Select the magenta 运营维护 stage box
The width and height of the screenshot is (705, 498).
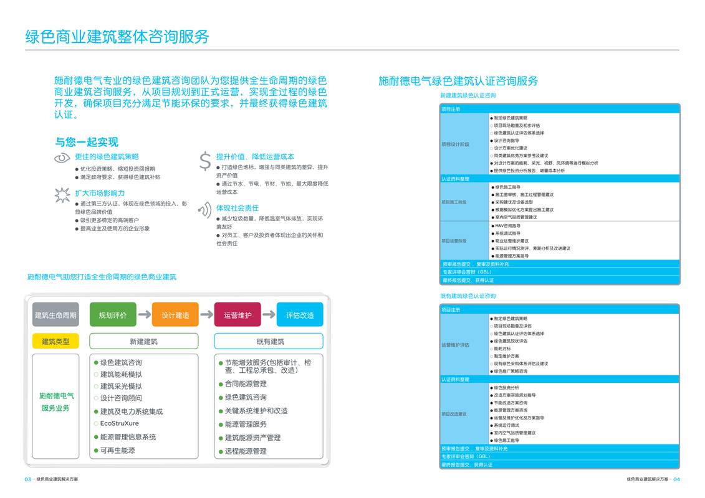coord(238,315)
